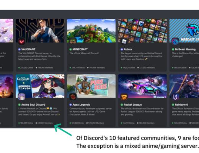
Task: Click the Apex Legends server logo icon
Action: [73, 97]
